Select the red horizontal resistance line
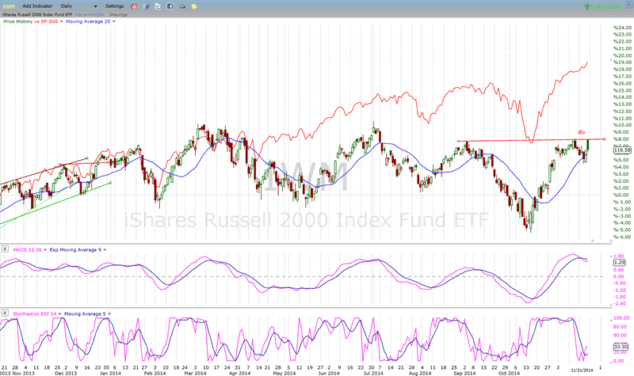The width and height of the screenshot is (634, 376). (531, 140)
